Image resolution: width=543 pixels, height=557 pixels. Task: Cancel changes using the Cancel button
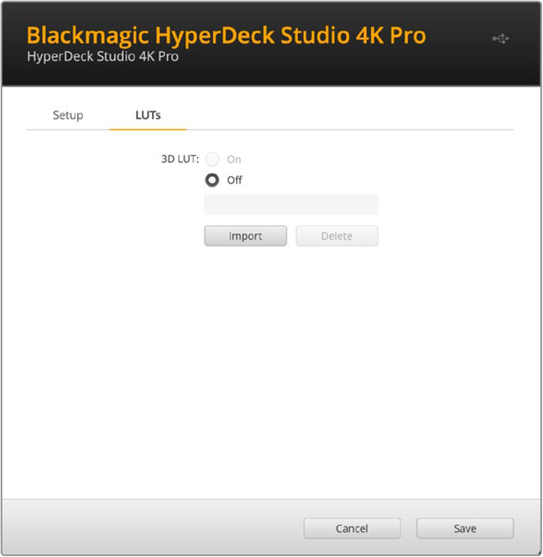[352, 528]
